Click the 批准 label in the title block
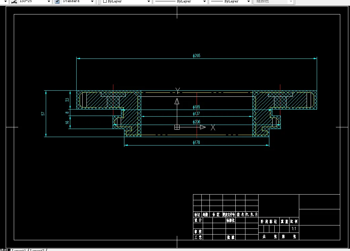 230,237
